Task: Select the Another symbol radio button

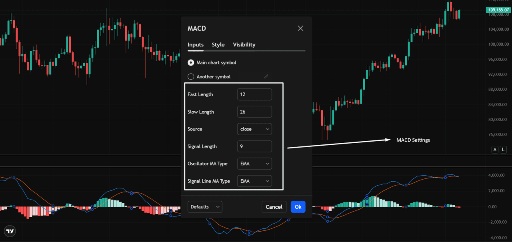Action: pyautogui.click(x=191, y=76)
